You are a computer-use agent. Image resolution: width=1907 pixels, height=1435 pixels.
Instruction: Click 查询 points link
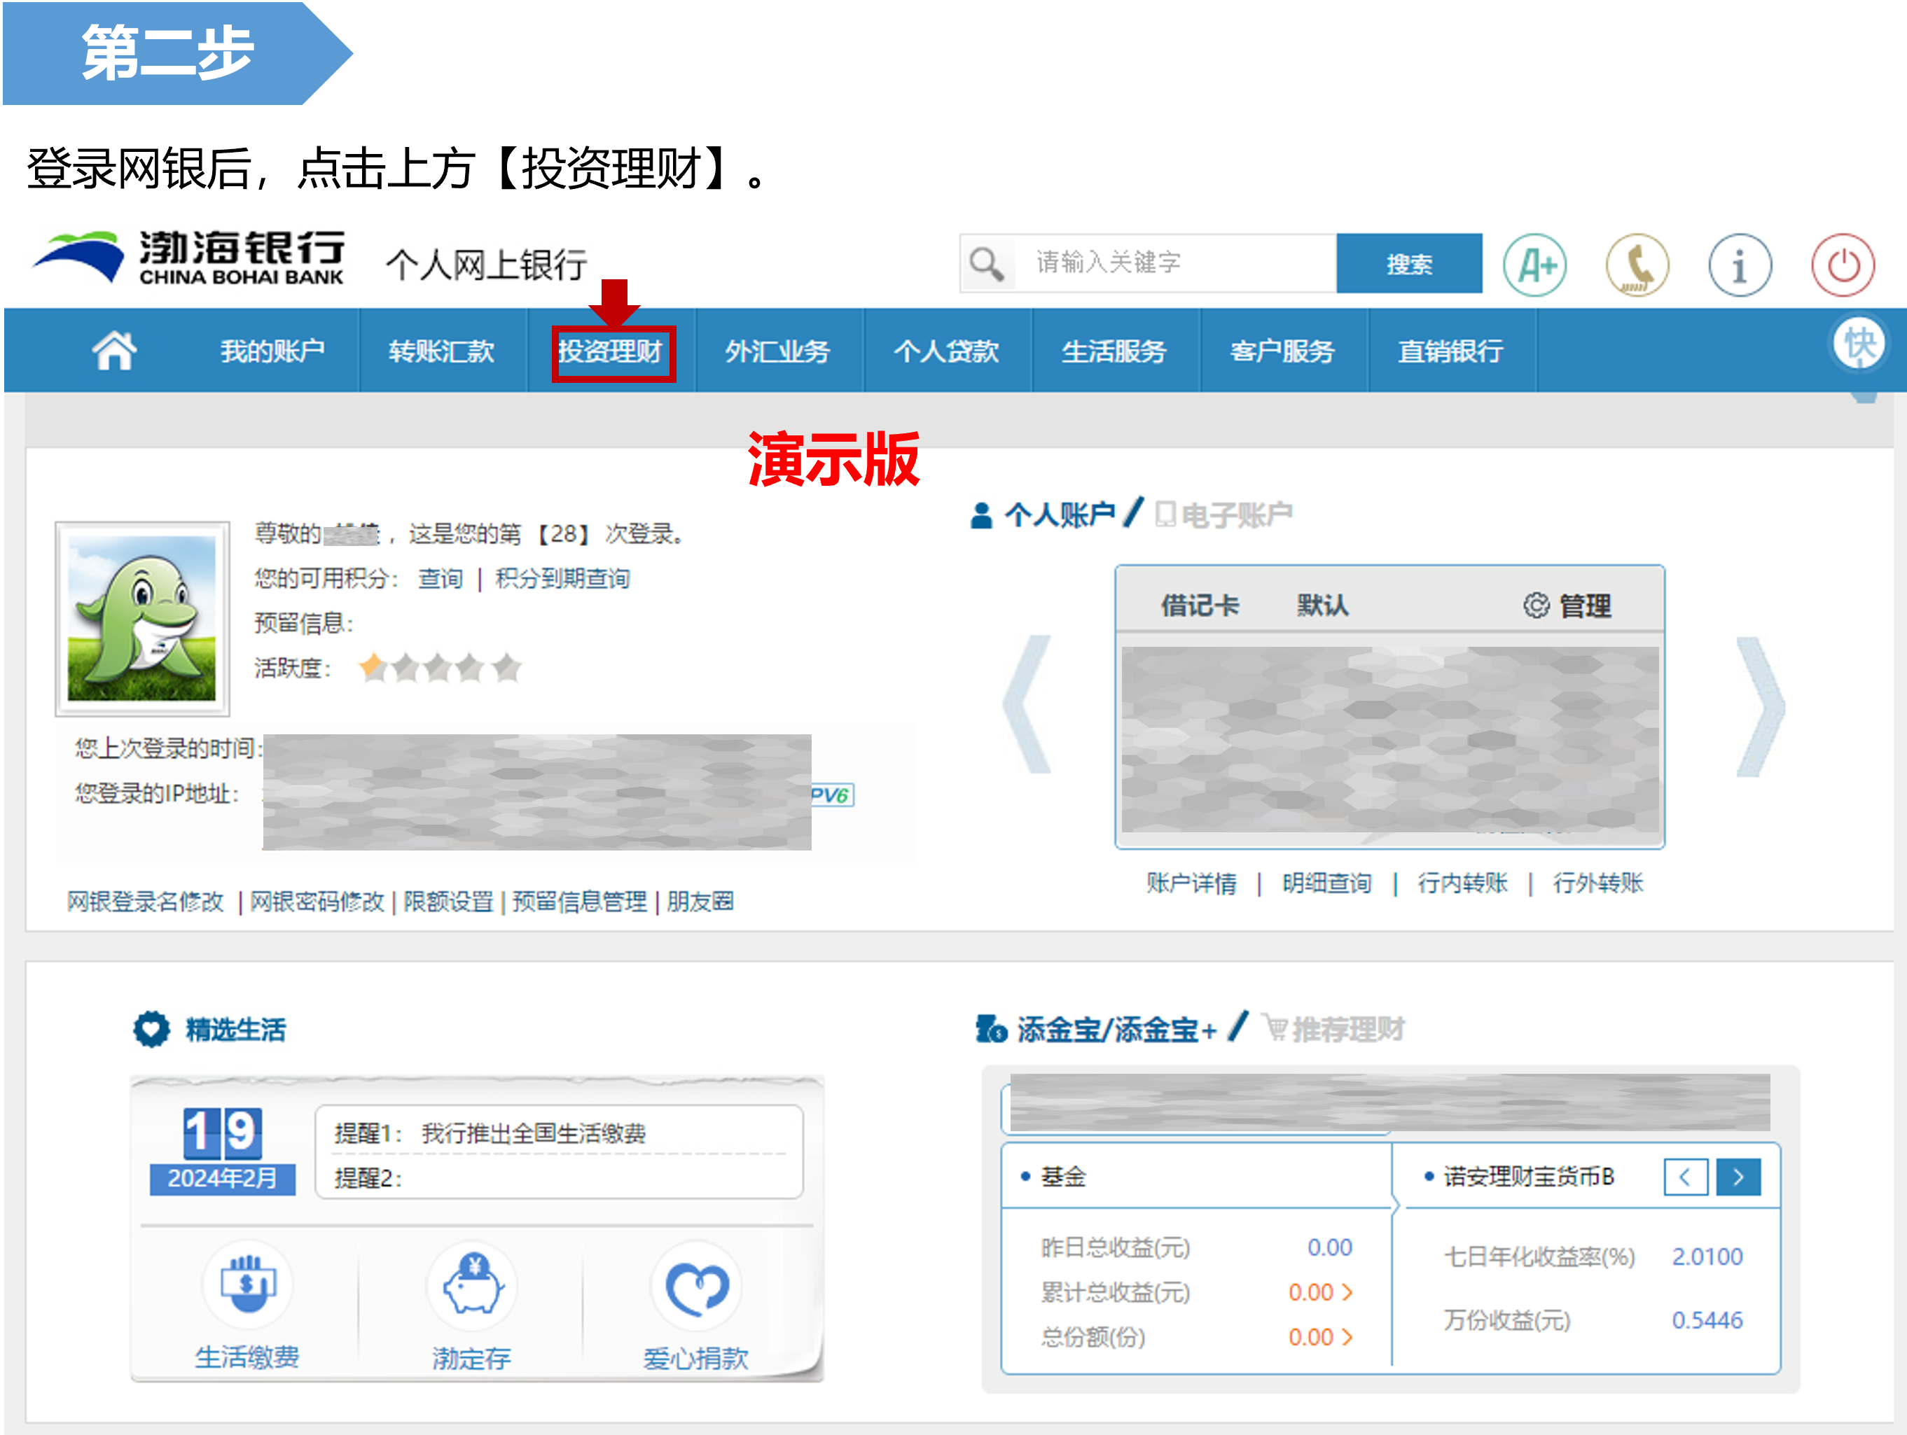pyautogui.click(x=441, y=578)
